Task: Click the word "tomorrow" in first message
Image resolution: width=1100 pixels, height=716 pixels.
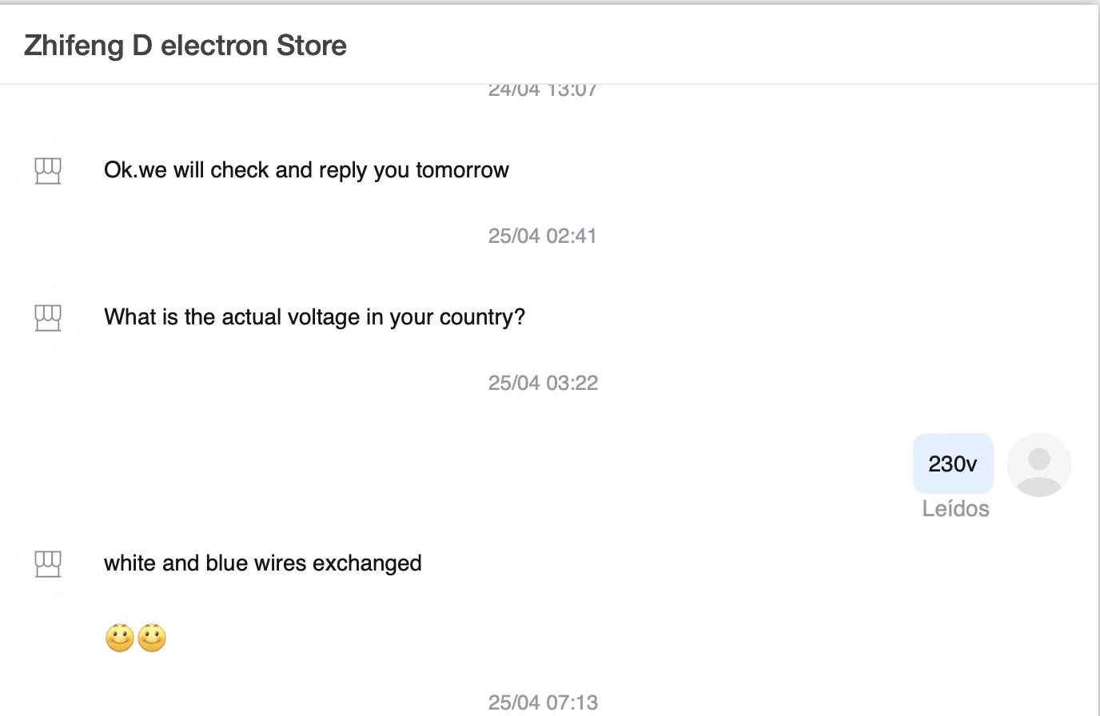Action: (x=462, y=170)
